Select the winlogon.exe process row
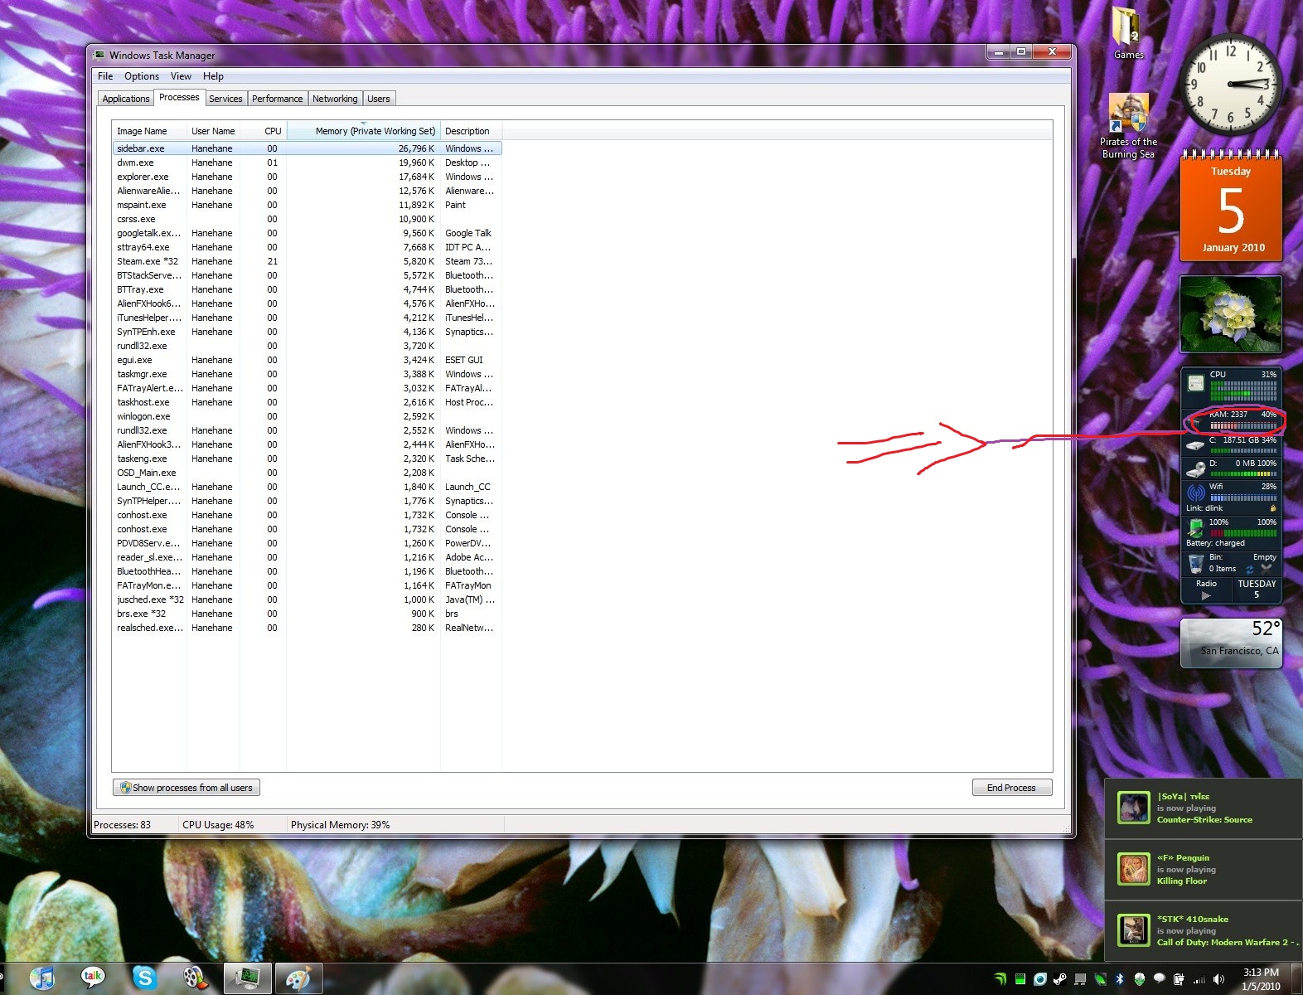 [x=307, y=416]
